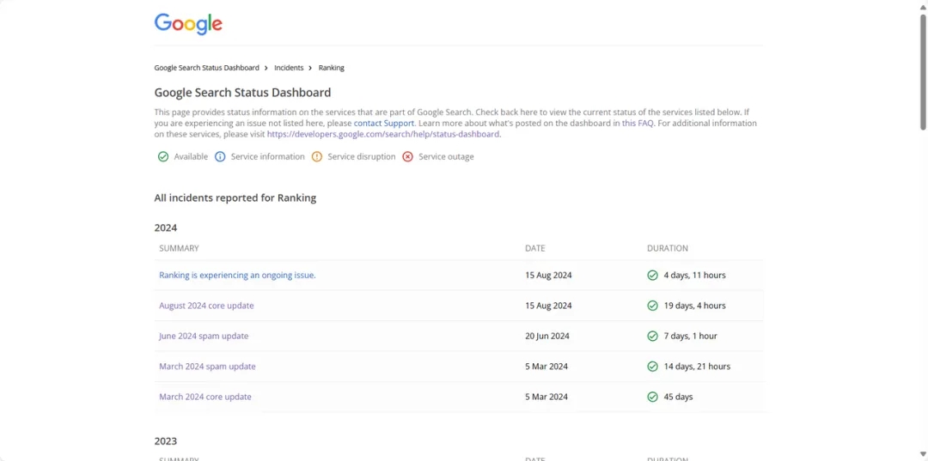Viewport: 928px width, 461px height.
Task: Open 'Ranking is experiencing an ongoing issue' link
Action: point(237,276)
